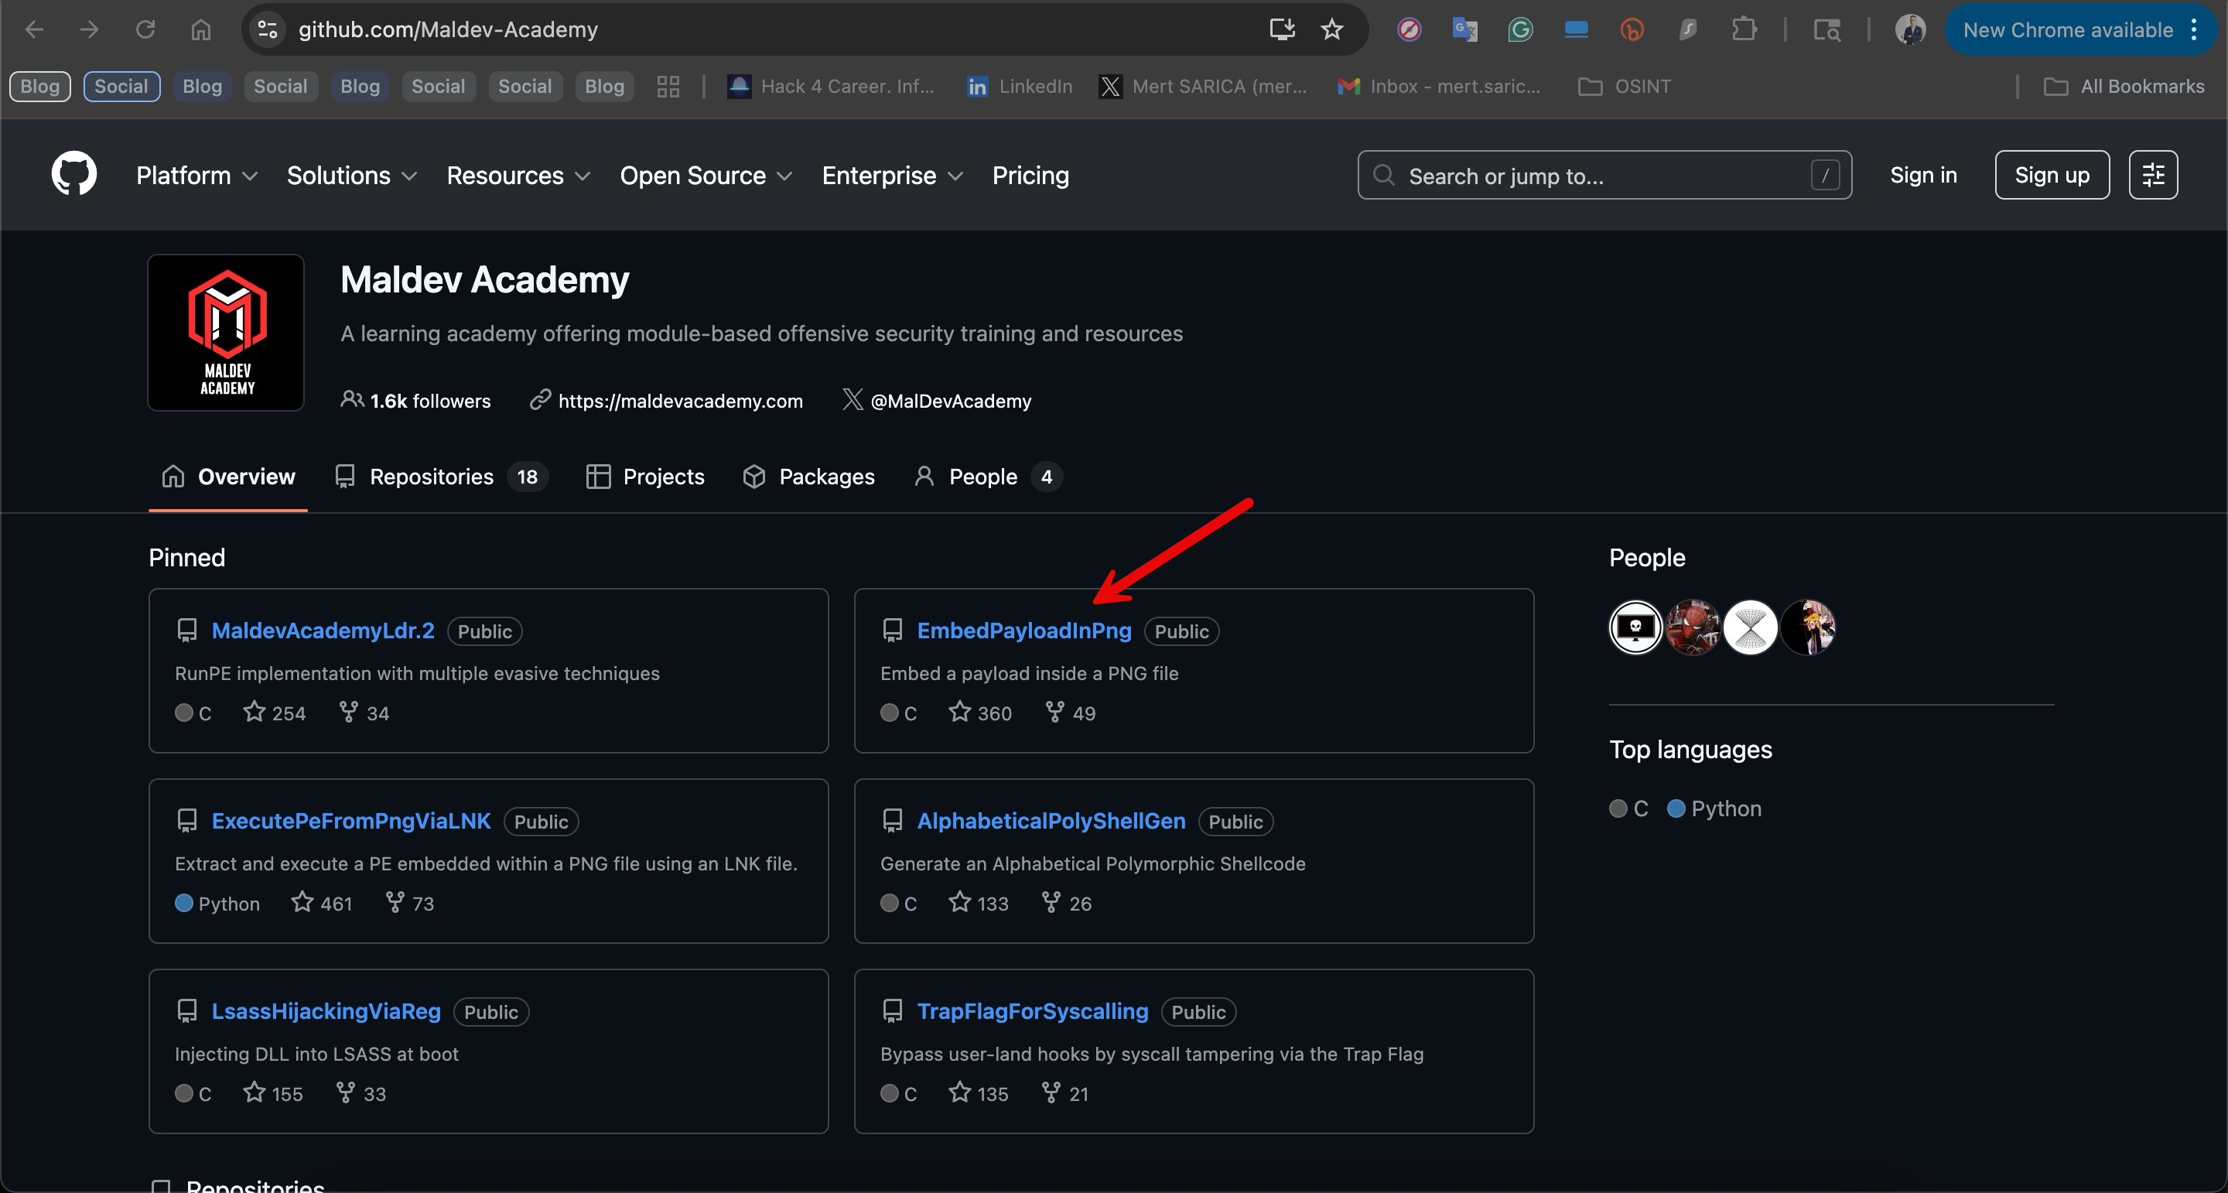Click the star count 254 on MaldevAcademyLdr.2
Viewport: 2228px width, 1193px height.
click(274, 713)
